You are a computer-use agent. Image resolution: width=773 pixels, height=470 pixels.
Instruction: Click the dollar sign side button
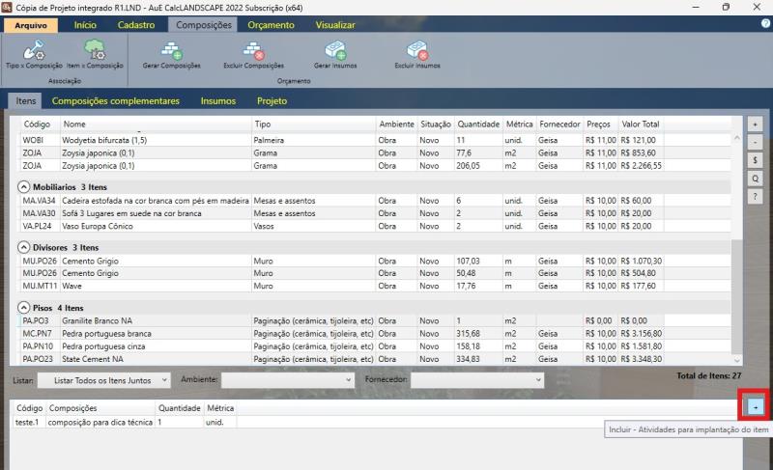click(x=755, y=160)
